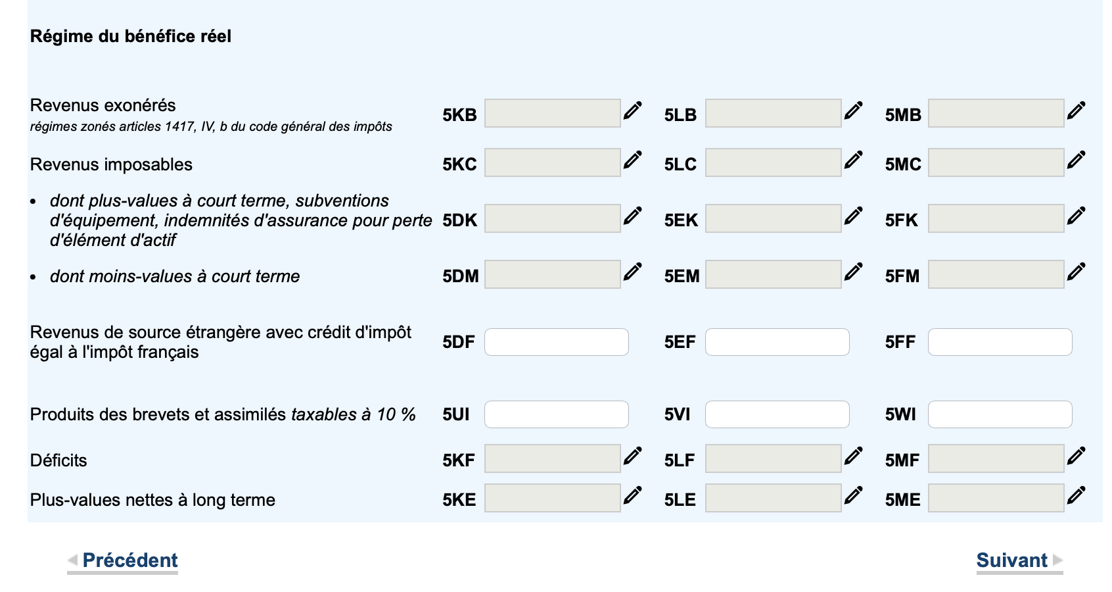Click the pencil icon for 5LE
Viewport: 1112px width, 592px height.
853,495
